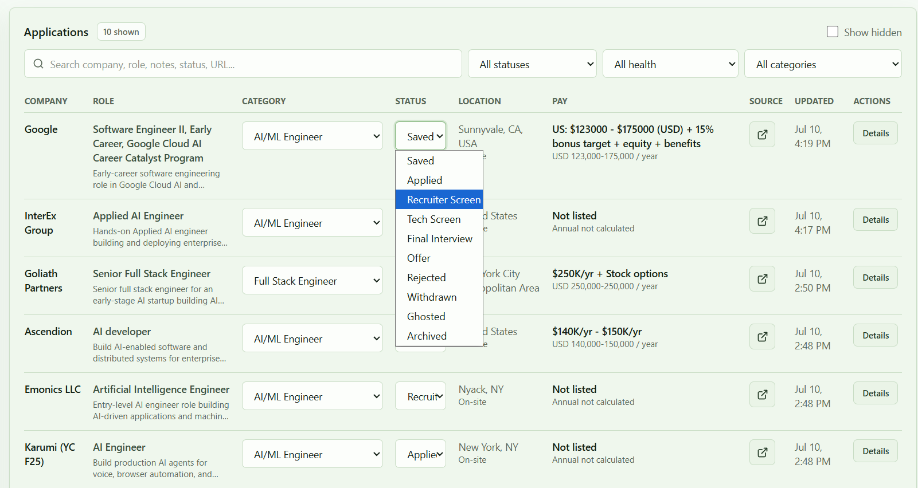Click Emonics LLC company name
The height and width of the screenshot is (488, 918).
pos(53,389)
